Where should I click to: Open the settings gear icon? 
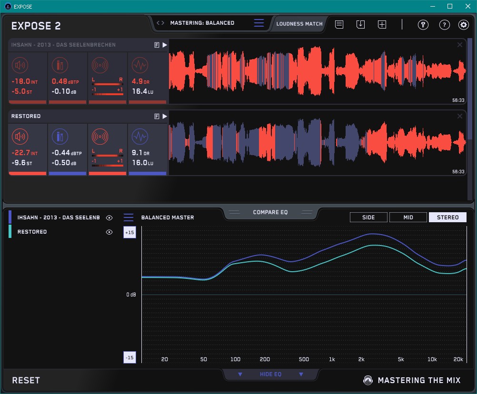click(x=463, y=25)
